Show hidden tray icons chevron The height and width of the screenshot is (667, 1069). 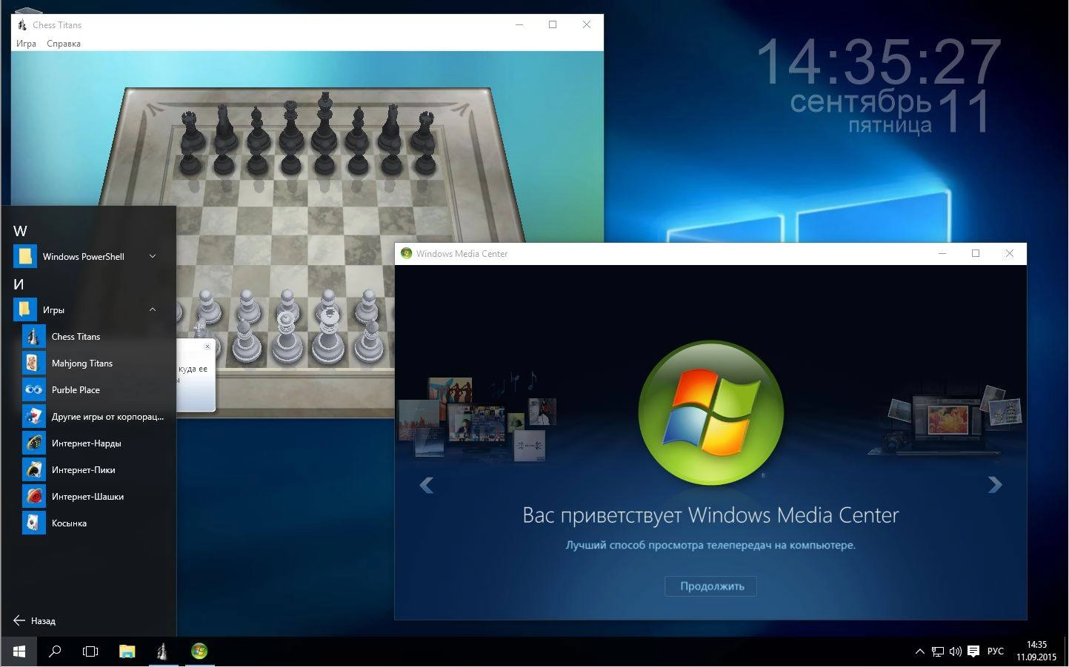[920, 651]
